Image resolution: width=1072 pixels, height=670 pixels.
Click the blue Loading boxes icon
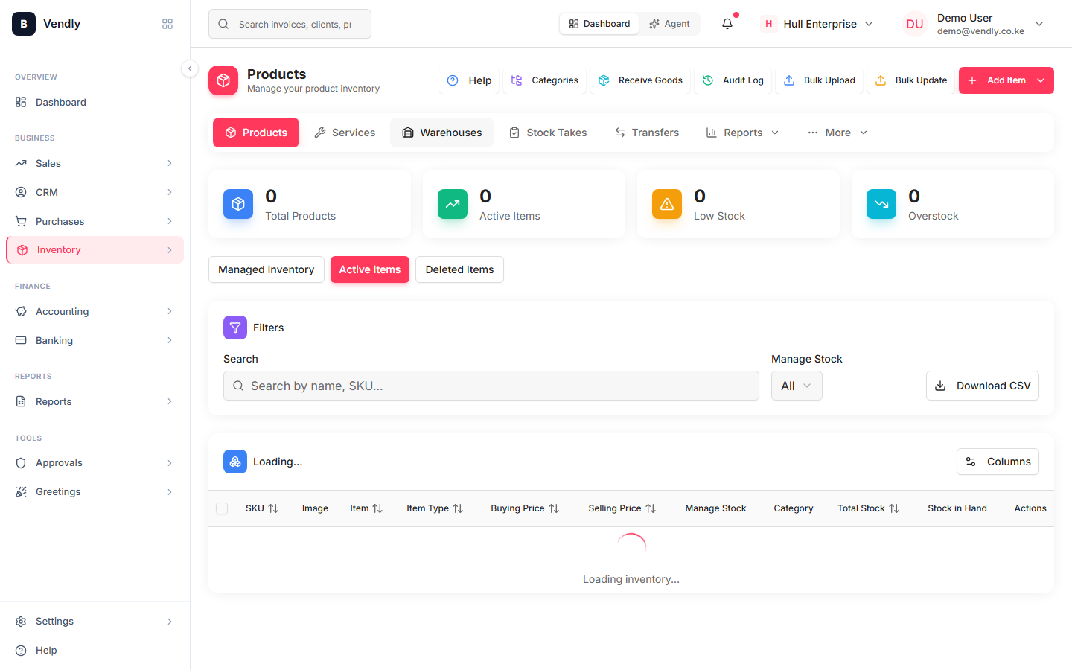pyautogui.click(x=235, y=462)
